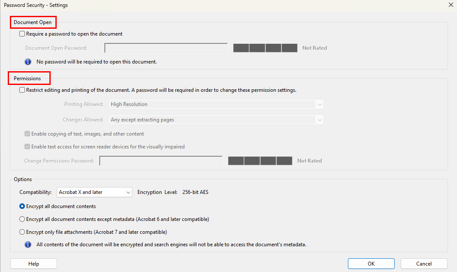Check "Restrict editing and printing of the document"
This screenshot has height=272, width=457.
[21, 90]
